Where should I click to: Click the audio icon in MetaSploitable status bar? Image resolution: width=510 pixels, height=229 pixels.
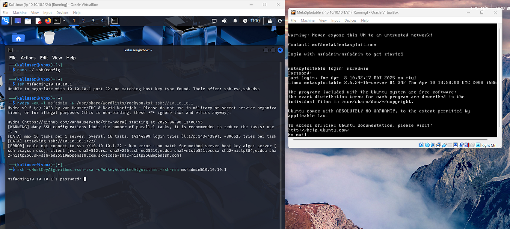click(x=432, y=145)
